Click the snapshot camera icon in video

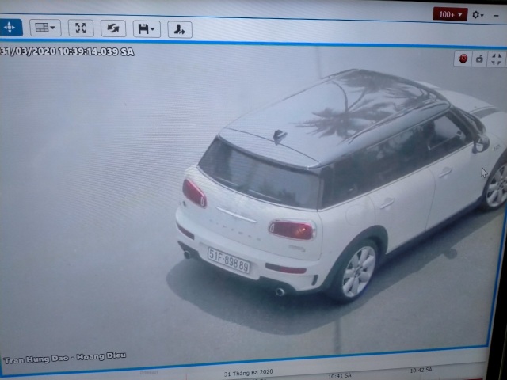(x=479, y=59)
